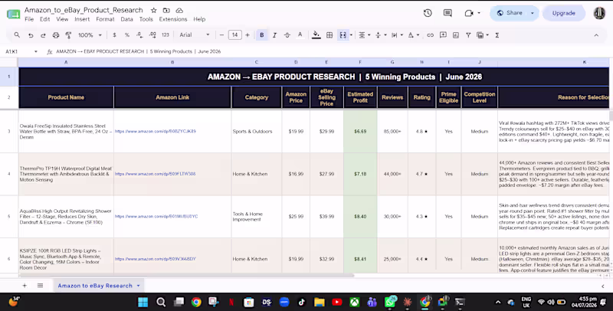Viewport: 613px width, 311px height.
Task: Select the Amazon to eBay Research sheet tab
Action: point(95,286)
